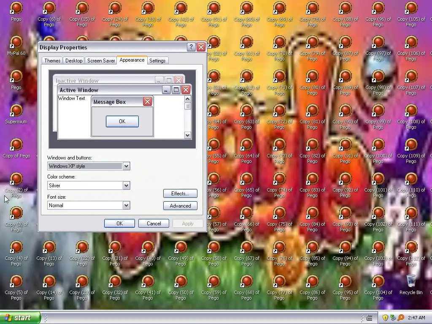Image resolution: width=432 pixels, height=324 pixels.
Task: Select the Appearance tab
Action: point(132,60)
